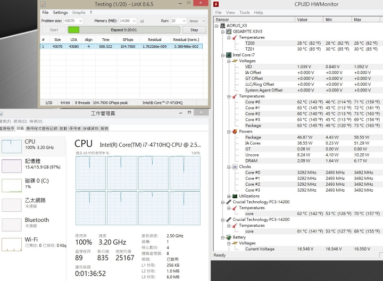Viewport: 383px width, 281px height.
Task: Open the Run count dropdown in LinX
Action: click(x=184, y=21)
